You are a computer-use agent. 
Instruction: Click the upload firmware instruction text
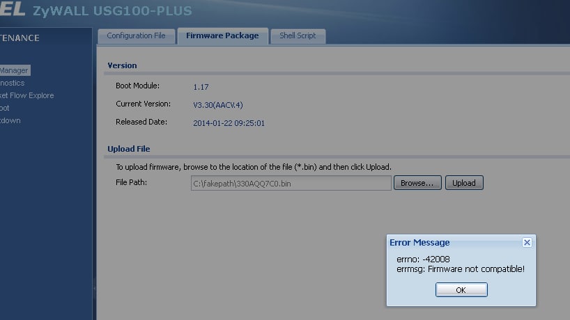254,167
